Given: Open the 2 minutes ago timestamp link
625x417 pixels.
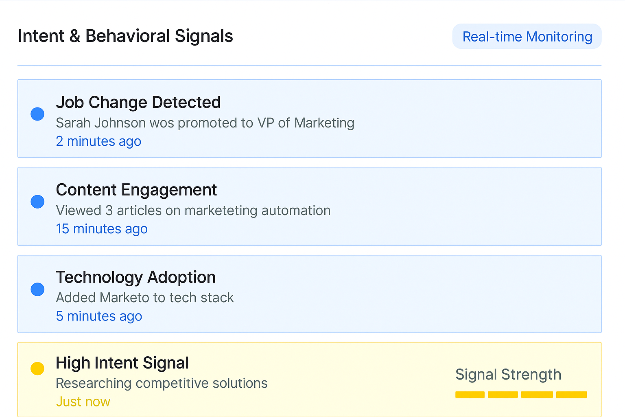Looking at the screenshot, I should click(x=98, y=141).
